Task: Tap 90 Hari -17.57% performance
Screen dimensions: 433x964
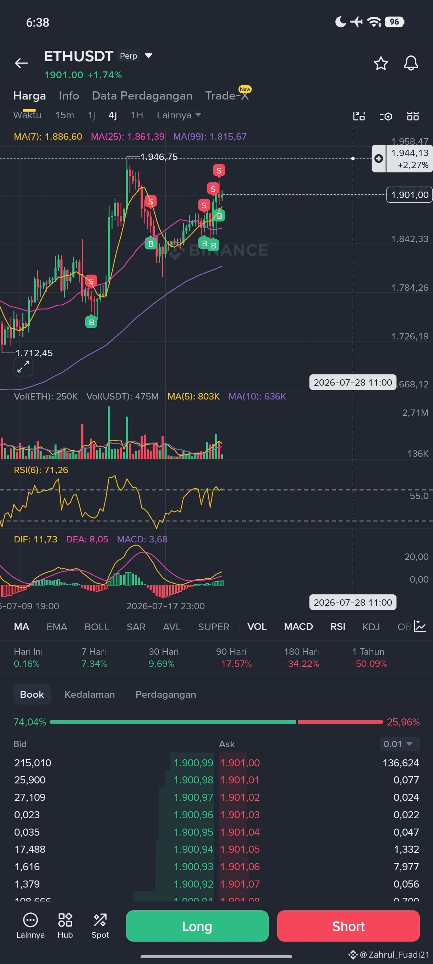Action: [234, 658]
